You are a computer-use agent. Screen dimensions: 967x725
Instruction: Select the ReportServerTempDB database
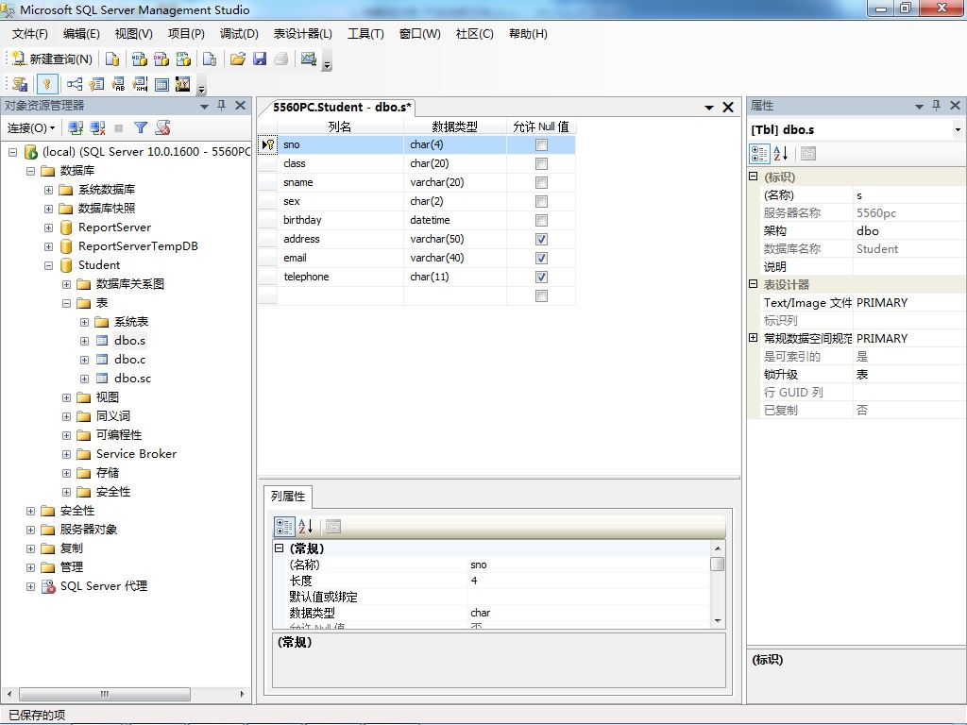click(138, 246)
